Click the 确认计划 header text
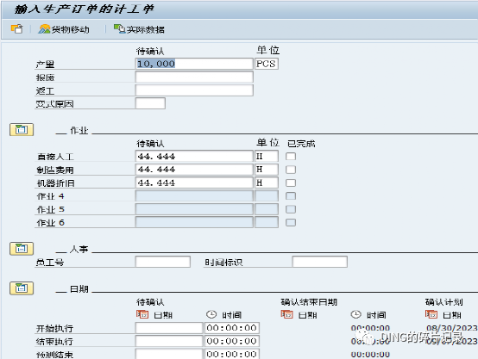The image size is (478, 359). coord(443,302)
